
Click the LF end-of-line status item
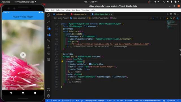[114, 101]
